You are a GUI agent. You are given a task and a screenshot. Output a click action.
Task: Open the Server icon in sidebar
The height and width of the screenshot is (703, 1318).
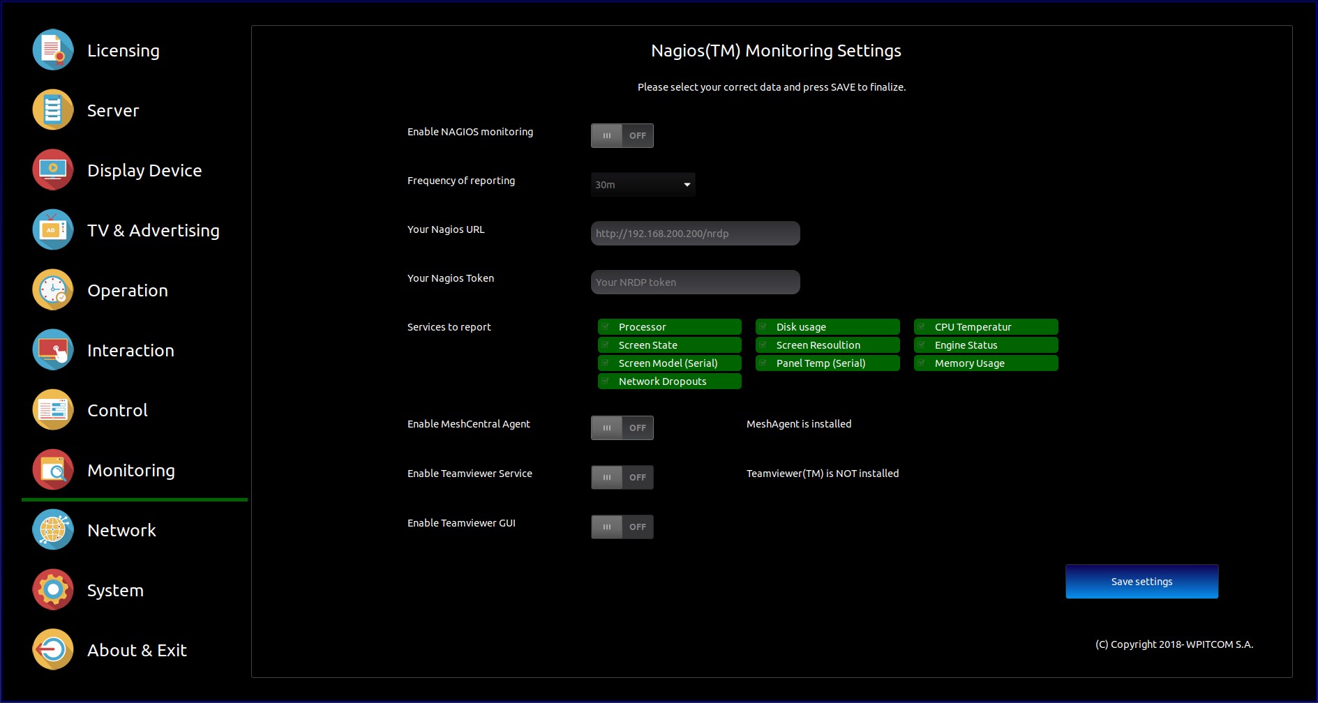point(53,110)
